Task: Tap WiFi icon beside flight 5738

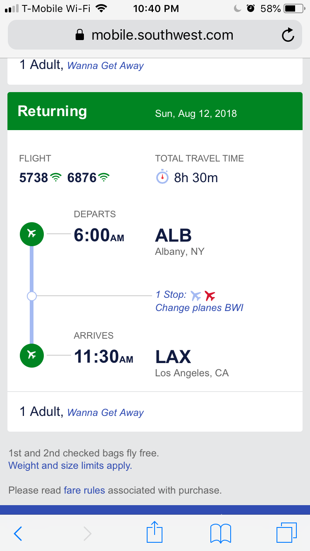Action: point(55,178)
